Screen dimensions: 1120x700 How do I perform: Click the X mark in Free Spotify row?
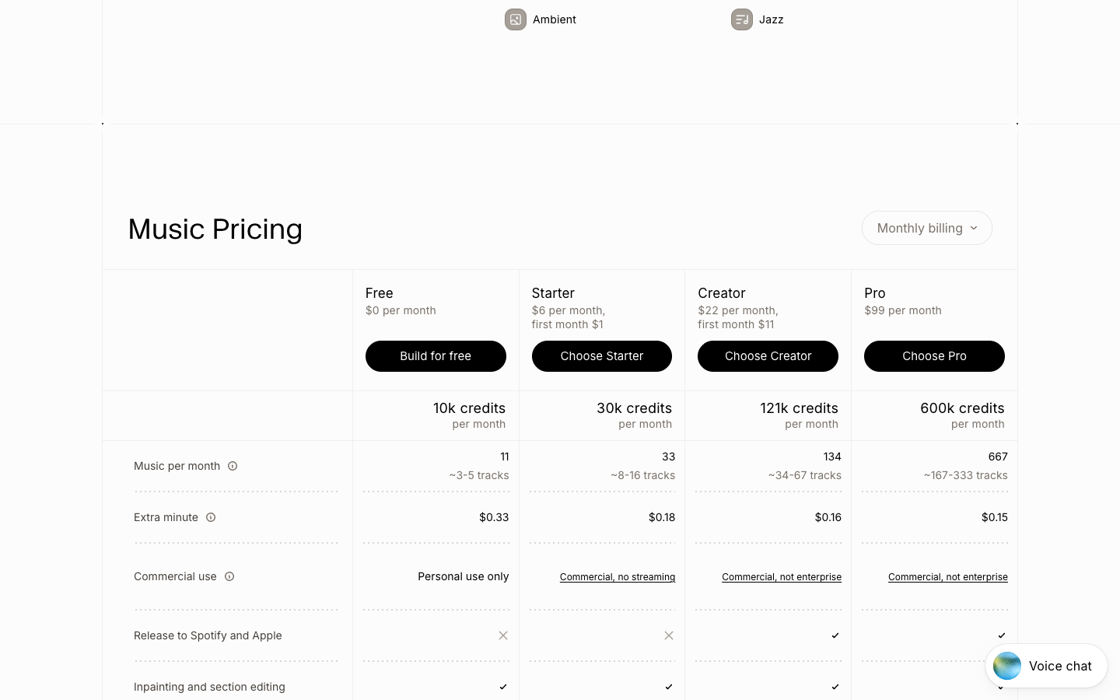click(x=503, y=635)
